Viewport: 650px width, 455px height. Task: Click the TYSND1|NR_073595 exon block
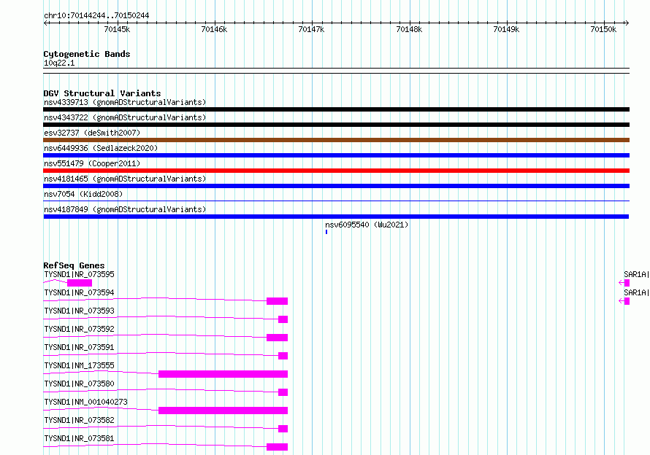coord(80,283)
